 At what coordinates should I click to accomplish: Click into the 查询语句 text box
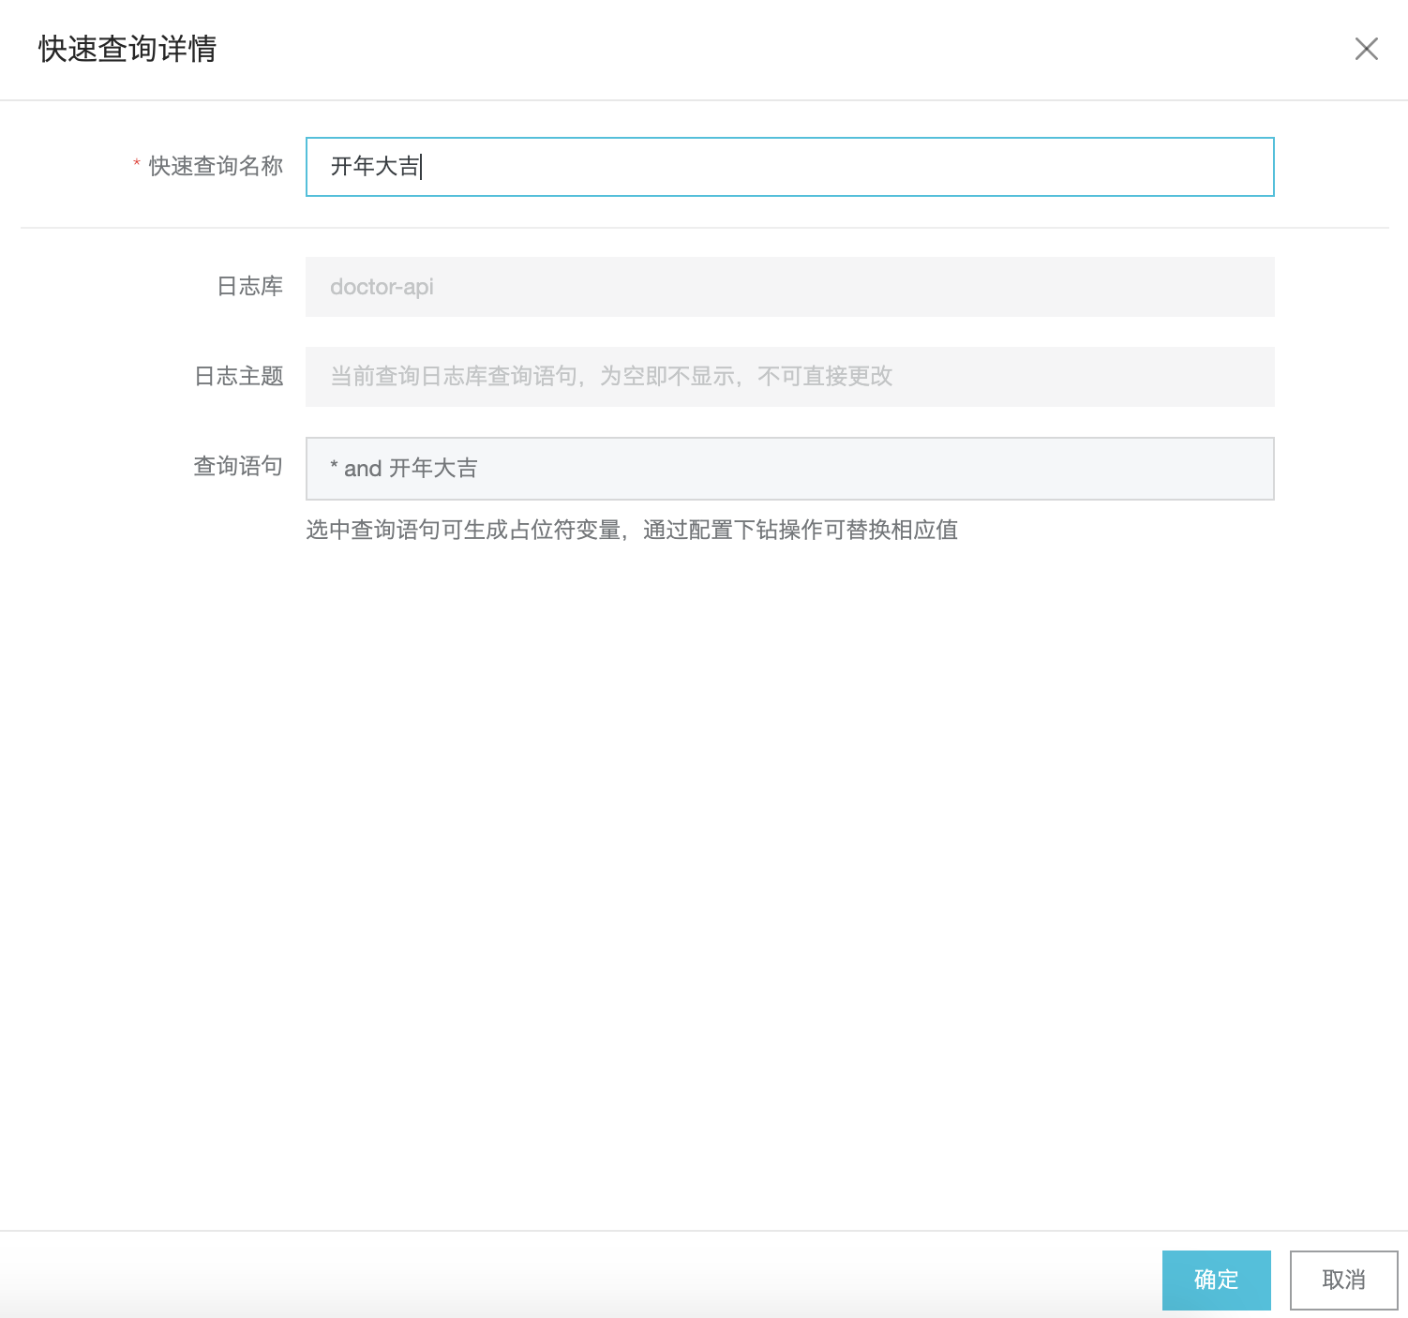(x=789, y=469)
